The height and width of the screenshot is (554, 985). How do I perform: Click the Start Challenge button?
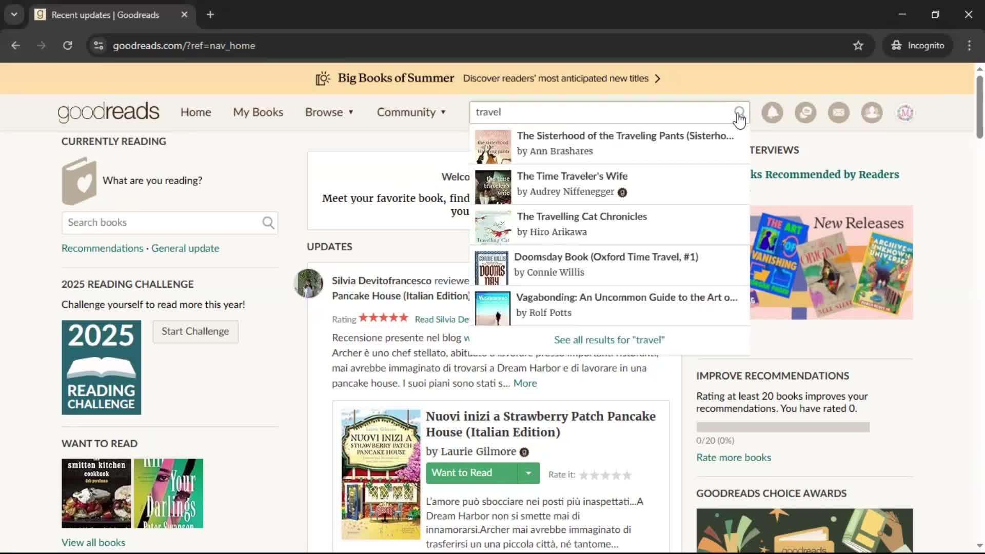195,331
